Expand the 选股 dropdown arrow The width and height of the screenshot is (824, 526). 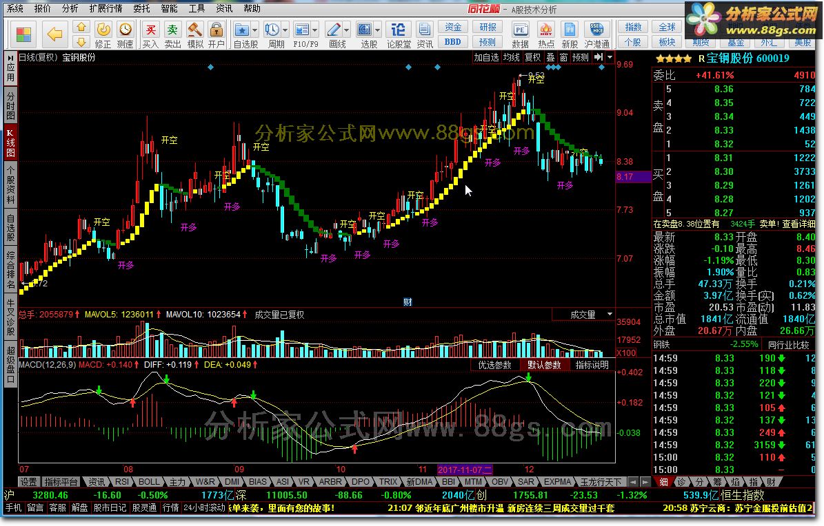point(378,30)
